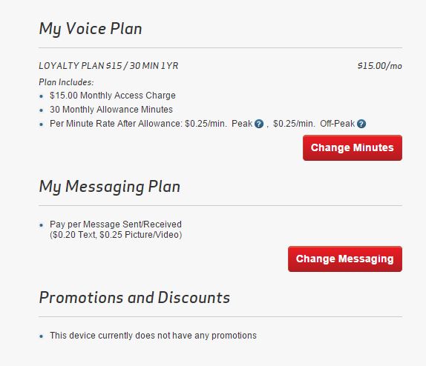Click the $15.00 Monthly Access Charge item

point(113,96)
